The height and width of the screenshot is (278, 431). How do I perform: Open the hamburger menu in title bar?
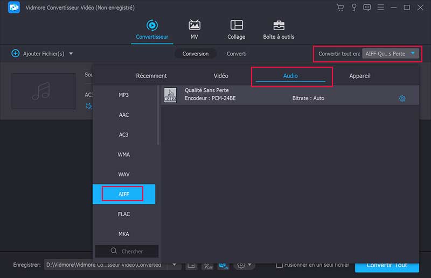tap(380, 8)
